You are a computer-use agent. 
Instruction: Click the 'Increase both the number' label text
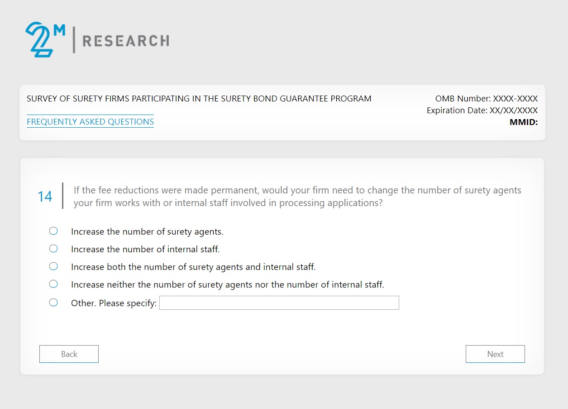[193, 267]
